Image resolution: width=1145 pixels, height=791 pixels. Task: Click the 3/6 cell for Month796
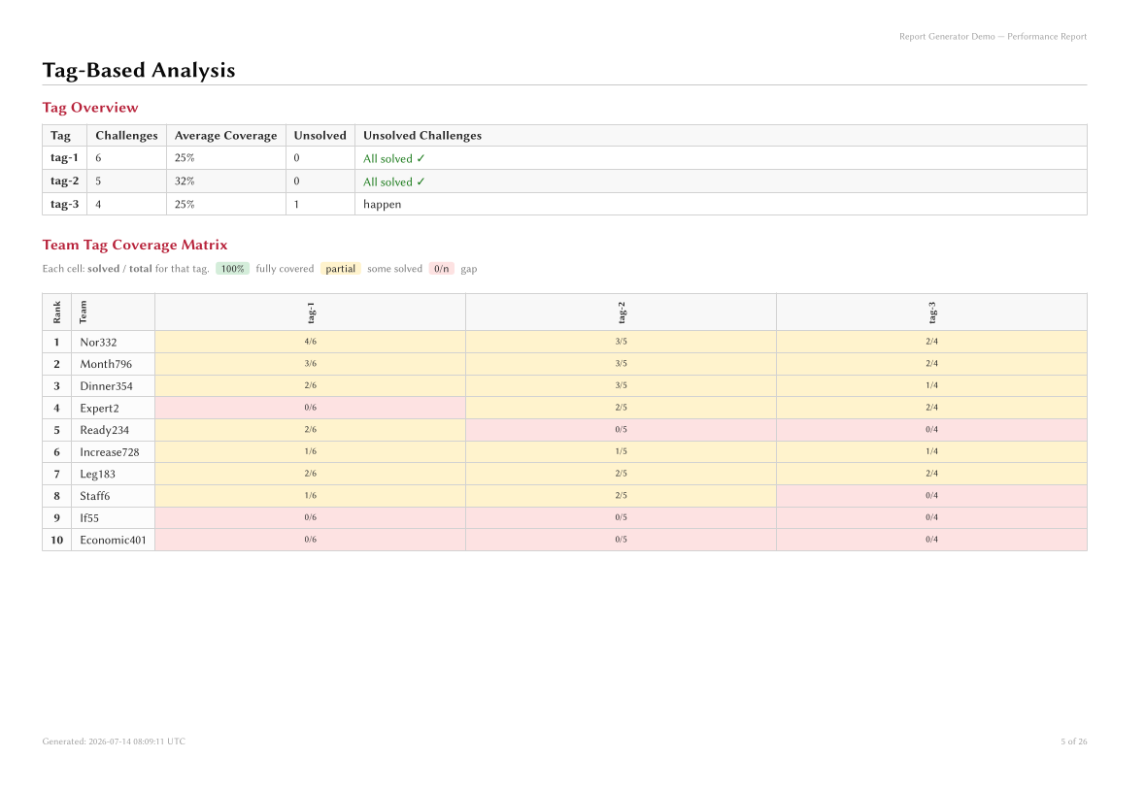click(x=311, y=363)
